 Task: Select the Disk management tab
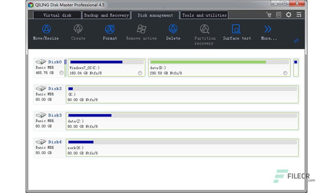pyautogui.click(x=155, y=15)
